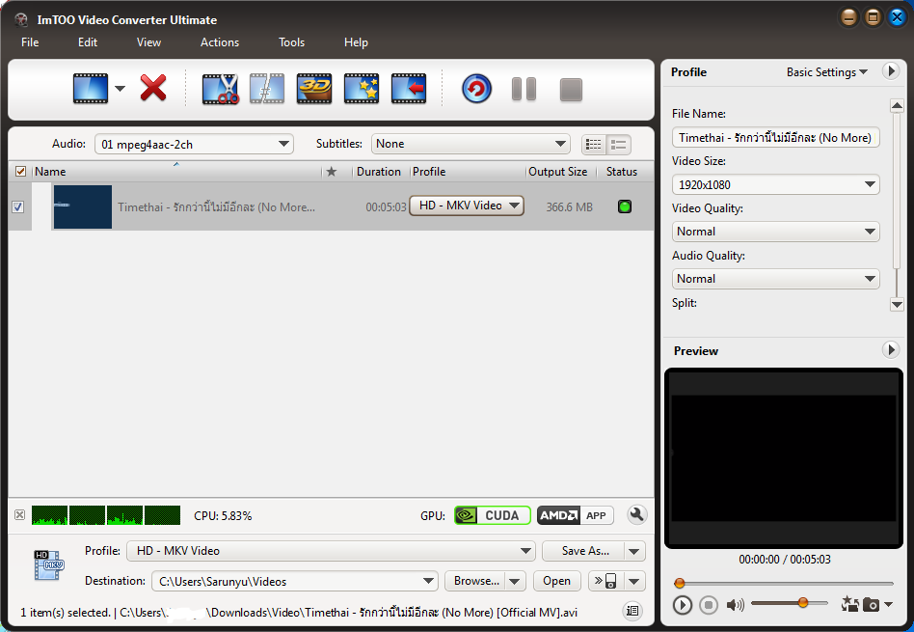This screenshot has width=914, height=632.
Task: Edit the File Name field
Action: pos(775,138)
